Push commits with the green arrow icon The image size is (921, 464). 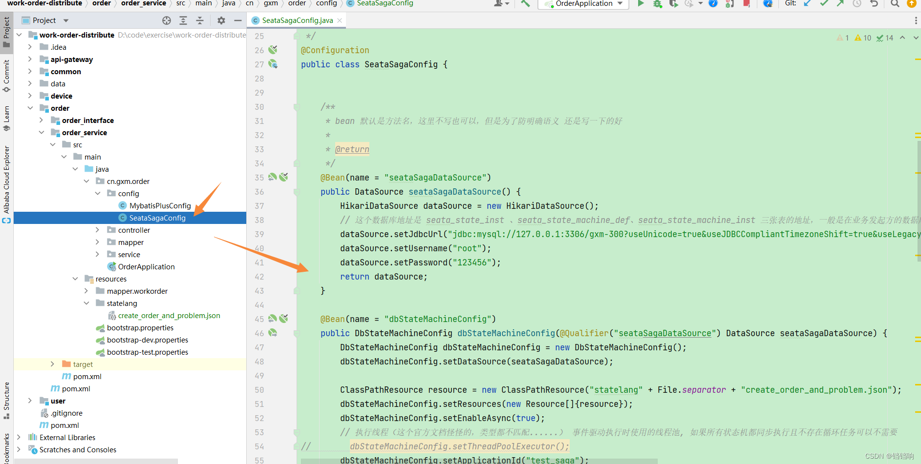(x=840, y=3)
